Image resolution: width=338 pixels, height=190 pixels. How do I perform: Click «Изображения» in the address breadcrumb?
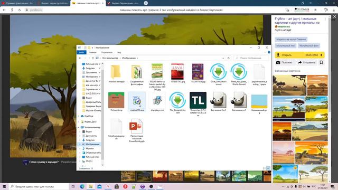coord(129,58)
